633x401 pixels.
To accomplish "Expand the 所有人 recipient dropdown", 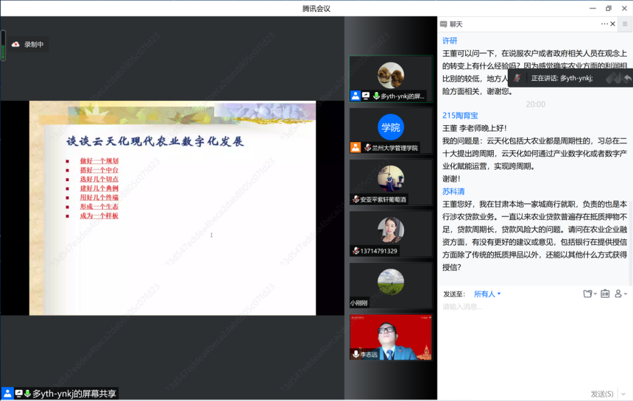I will 487,294.
